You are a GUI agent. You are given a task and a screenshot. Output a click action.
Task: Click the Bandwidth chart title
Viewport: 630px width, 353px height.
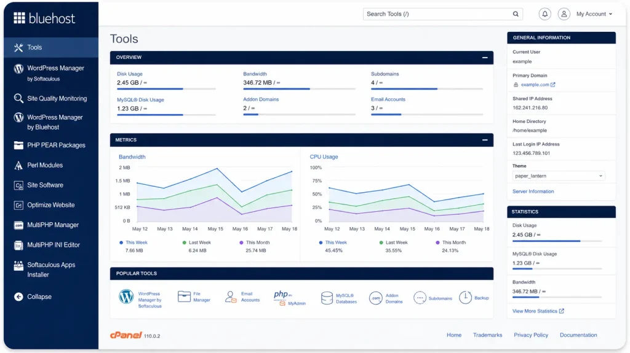(132, 157)
